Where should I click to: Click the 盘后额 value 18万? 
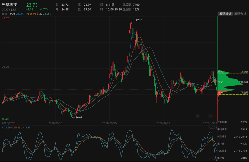(136, 10)
